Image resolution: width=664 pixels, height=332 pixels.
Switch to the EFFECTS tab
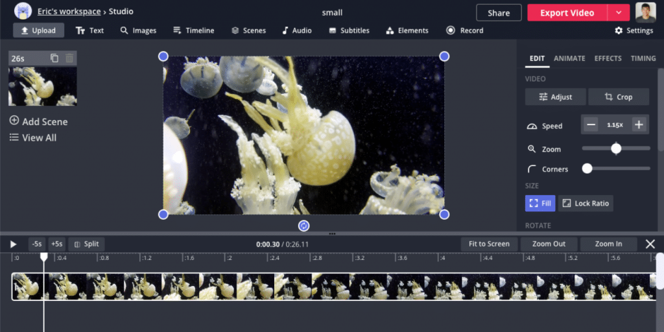tap(608, 58)
